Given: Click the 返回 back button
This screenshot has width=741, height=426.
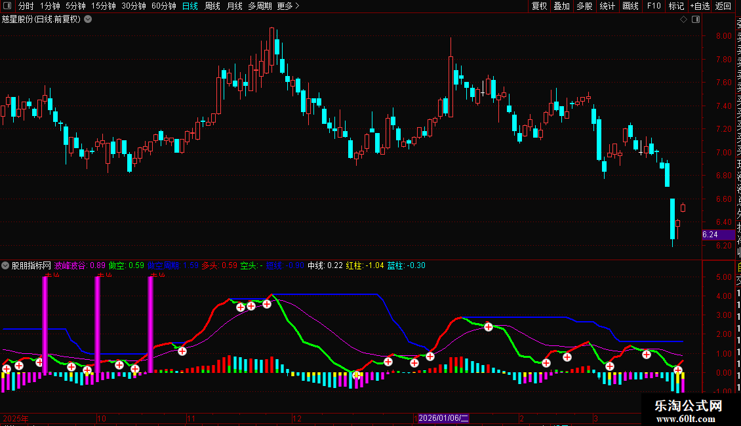Looking at the screenshot, I should tap(723, 7).
